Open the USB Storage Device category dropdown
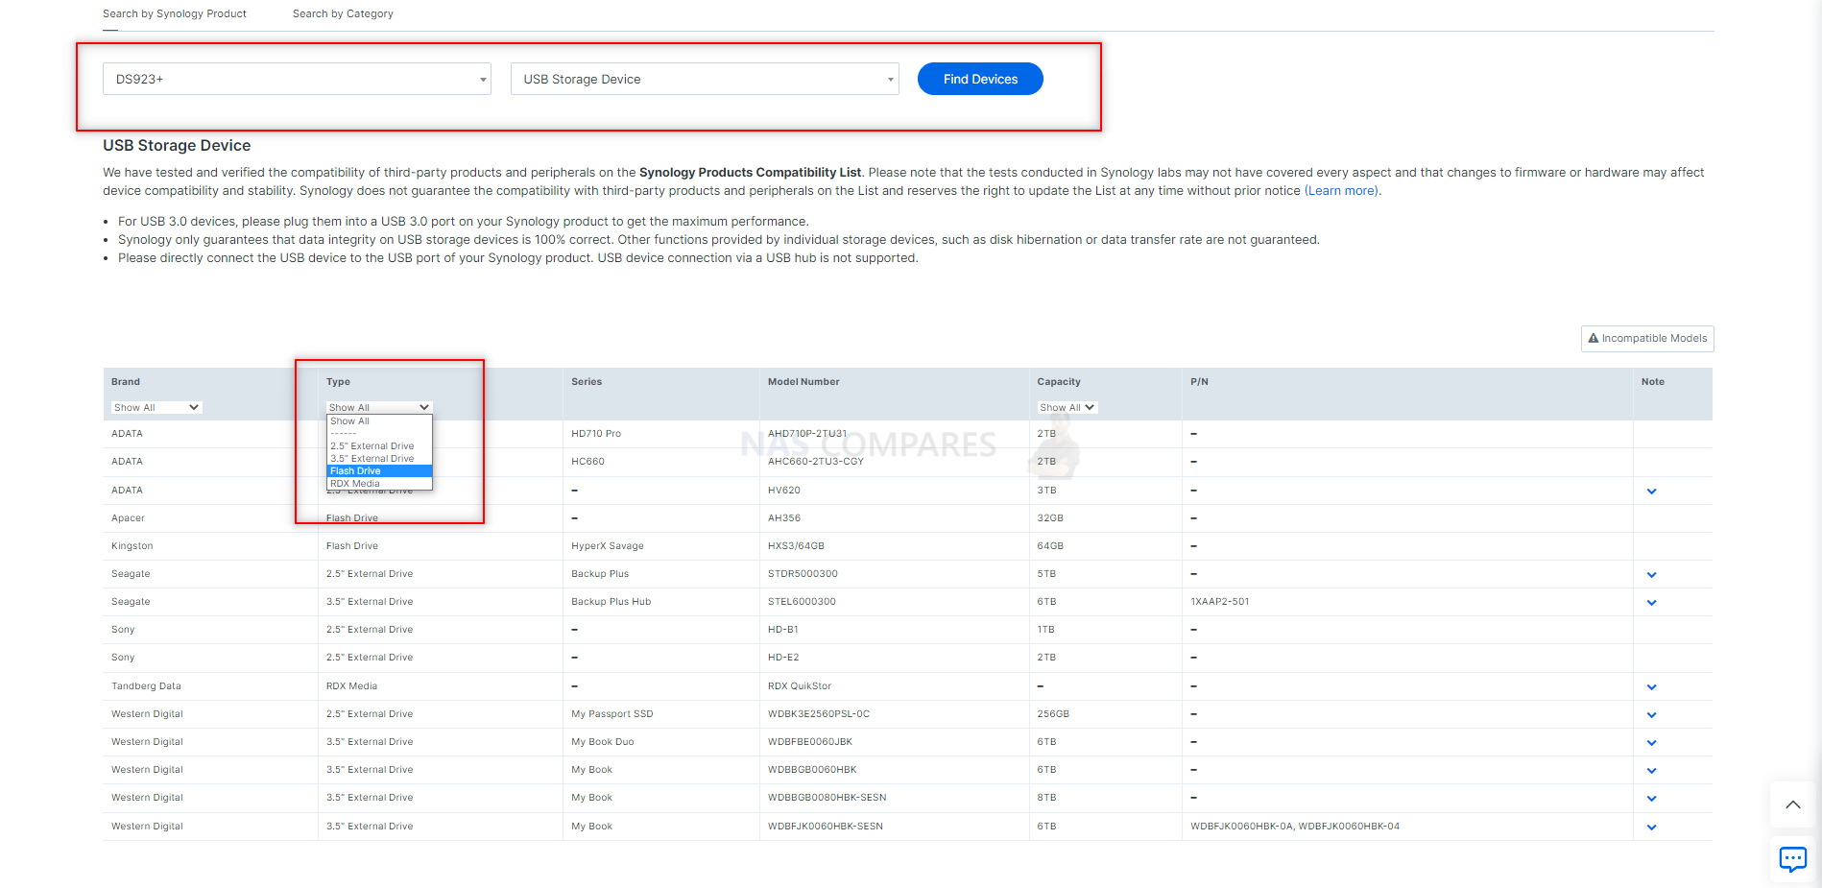The image size is (1822, 888). point(705,79)
